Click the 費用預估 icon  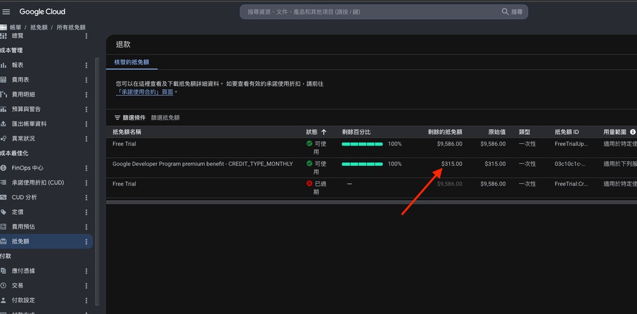(x=3, y=226)
